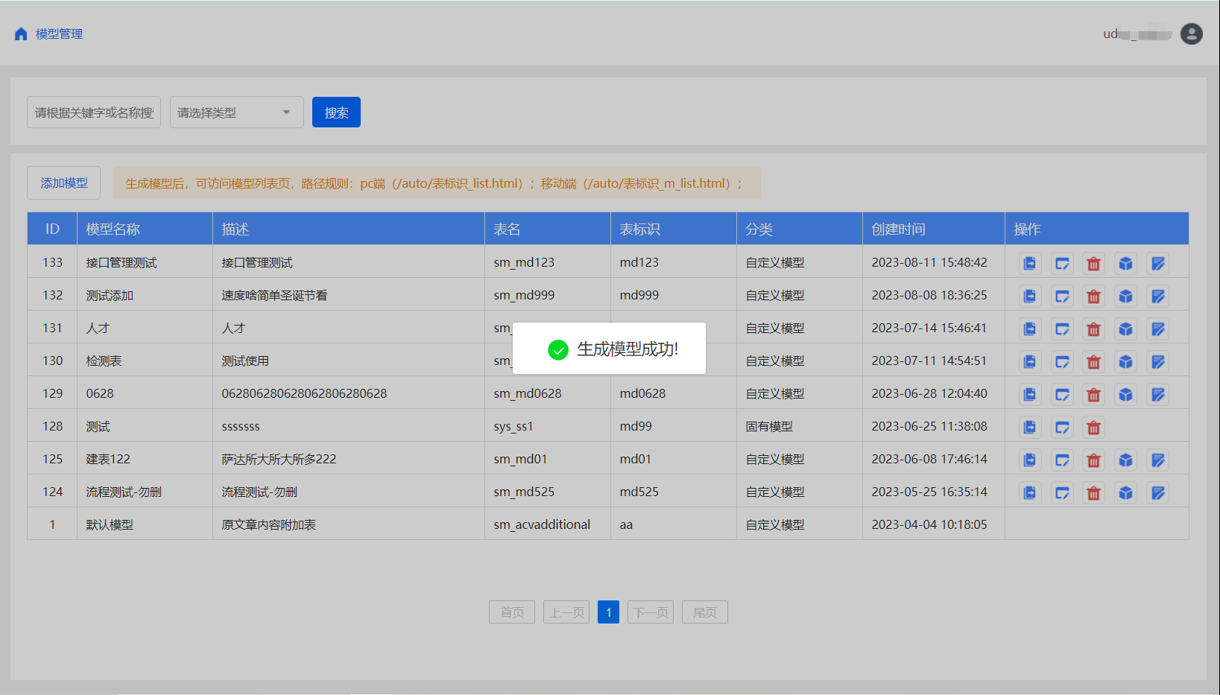Click the window-edit icon for row 132
Screen dimensions: 1220x695
click(x=1062, y=296)
